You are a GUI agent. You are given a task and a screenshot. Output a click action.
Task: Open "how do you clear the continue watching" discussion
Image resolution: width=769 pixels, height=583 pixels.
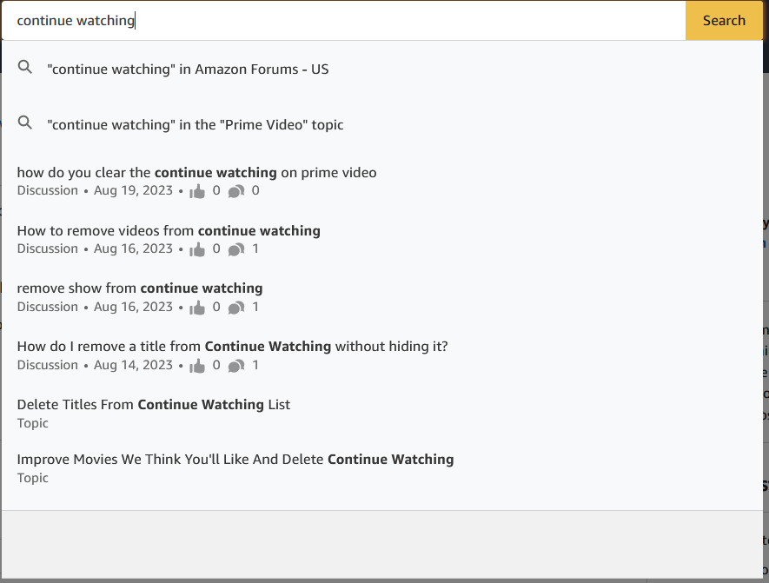coord(196,173)
